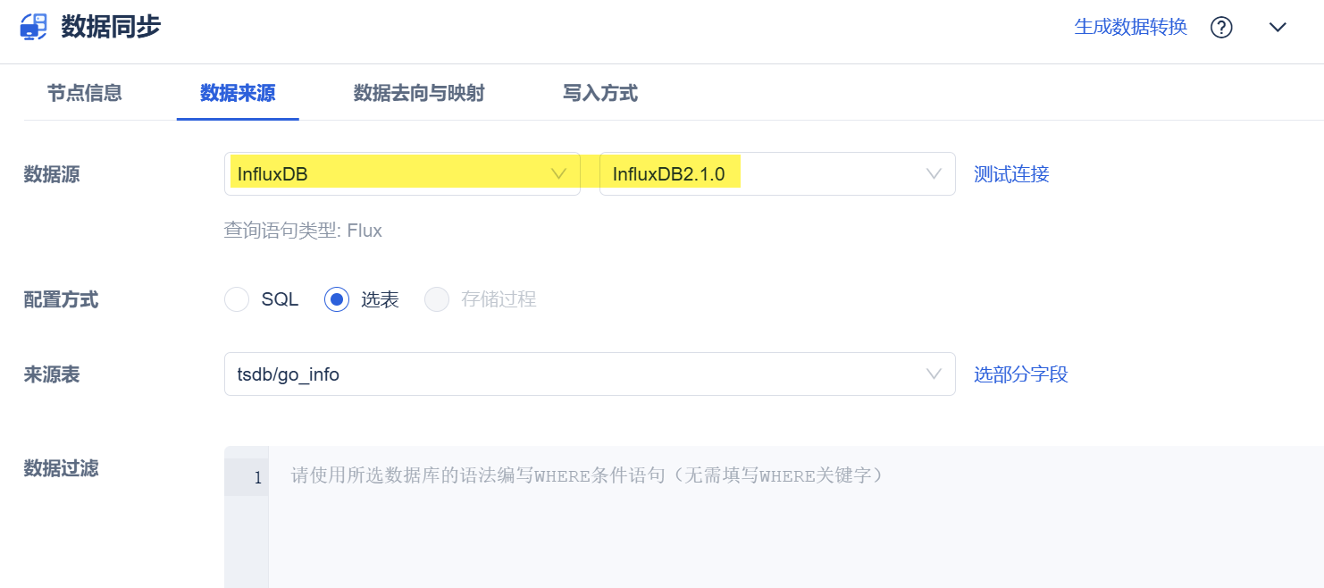Click the 测试连接 link
The image size is (1324, 588).
coord(1011,174)
